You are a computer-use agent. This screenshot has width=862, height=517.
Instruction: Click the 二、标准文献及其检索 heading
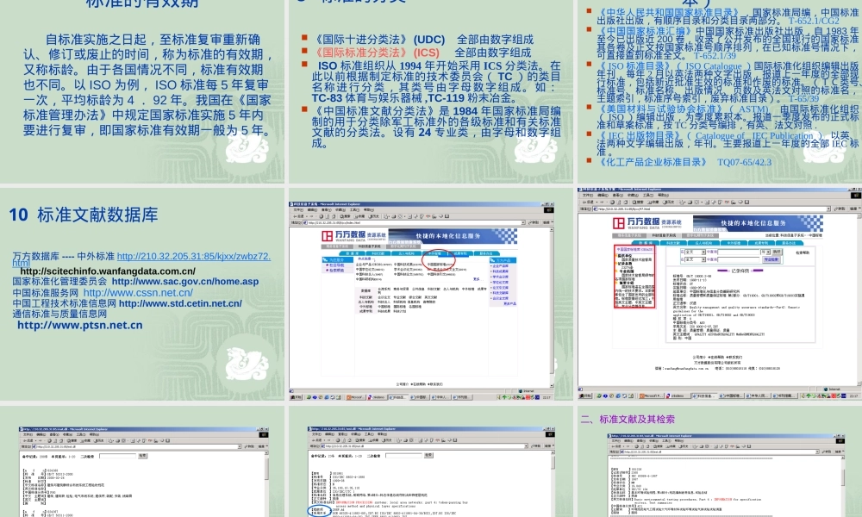click(628, 420)
